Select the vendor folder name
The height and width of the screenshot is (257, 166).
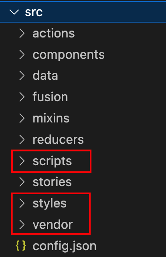click(x=53, y=224)
